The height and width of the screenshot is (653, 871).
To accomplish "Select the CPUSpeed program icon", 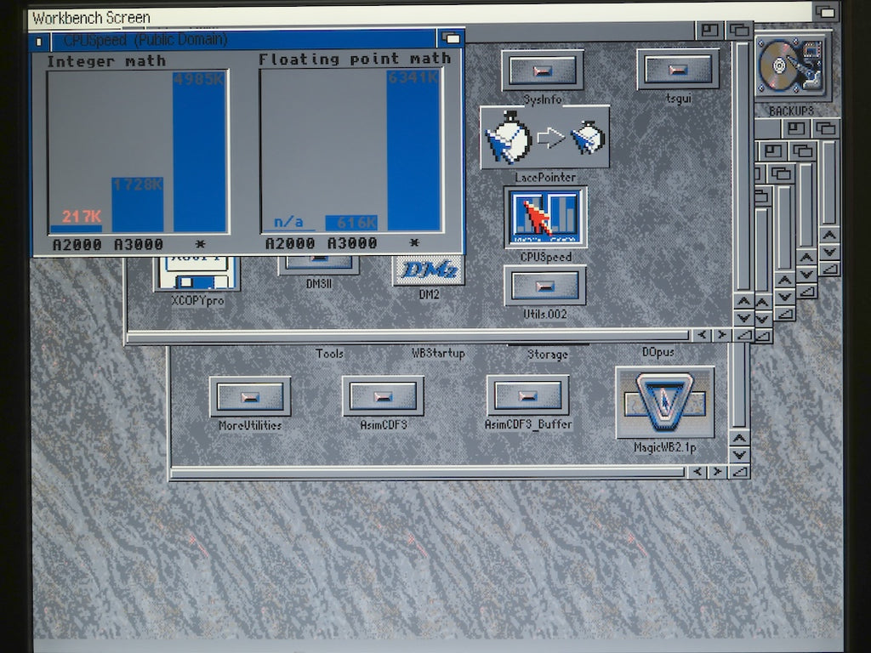I will click(544, 218).
